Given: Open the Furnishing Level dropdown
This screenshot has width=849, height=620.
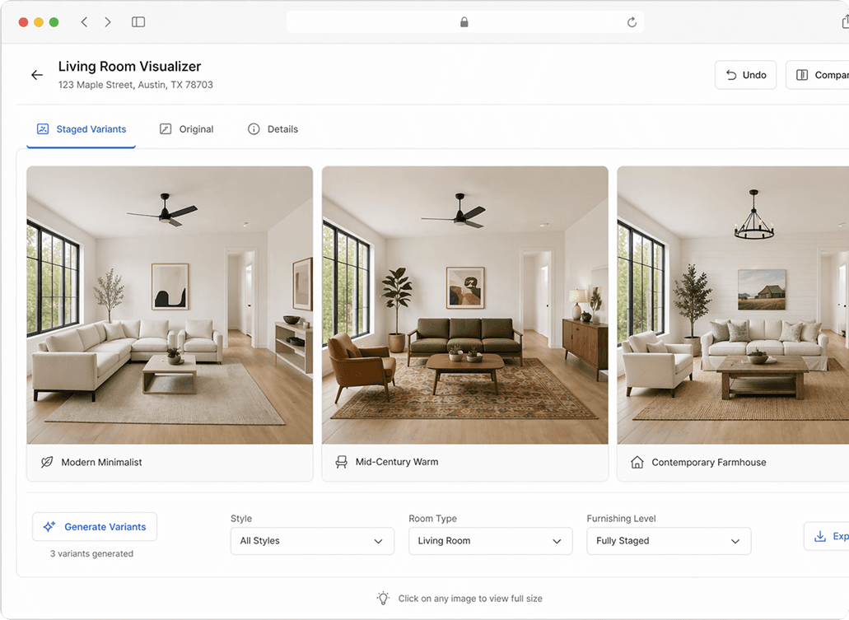Looking at the screenshot, I should click(x=668, y=541).
